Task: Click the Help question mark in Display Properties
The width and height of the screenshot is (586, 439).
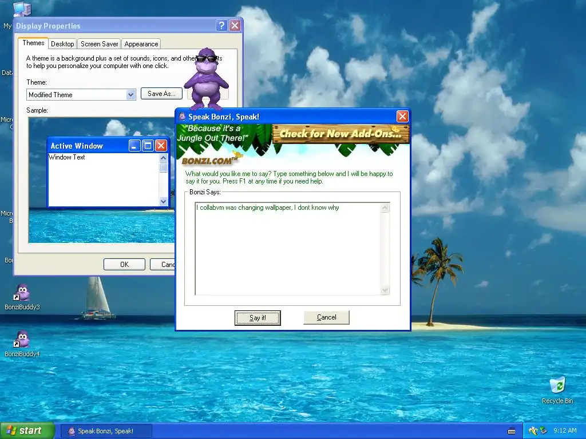Action: pos(221,25)
